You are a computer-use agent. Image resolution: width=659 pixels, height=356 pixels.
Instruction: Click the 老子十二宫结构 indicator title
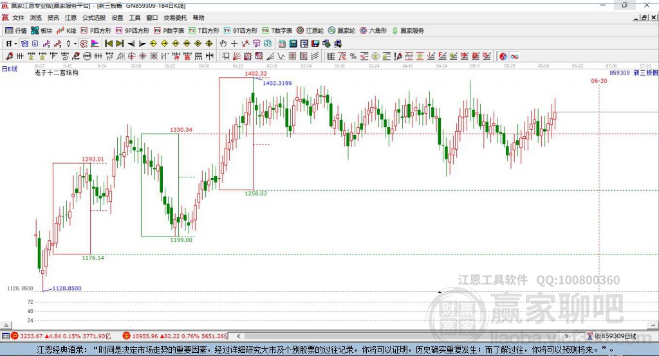pos(57,73)
